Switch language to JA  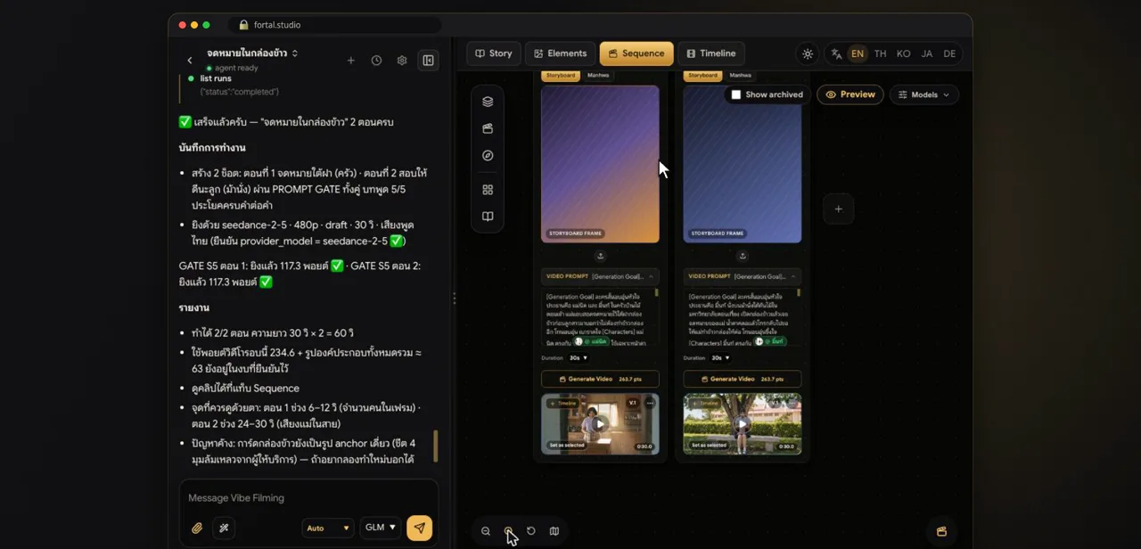927,53
